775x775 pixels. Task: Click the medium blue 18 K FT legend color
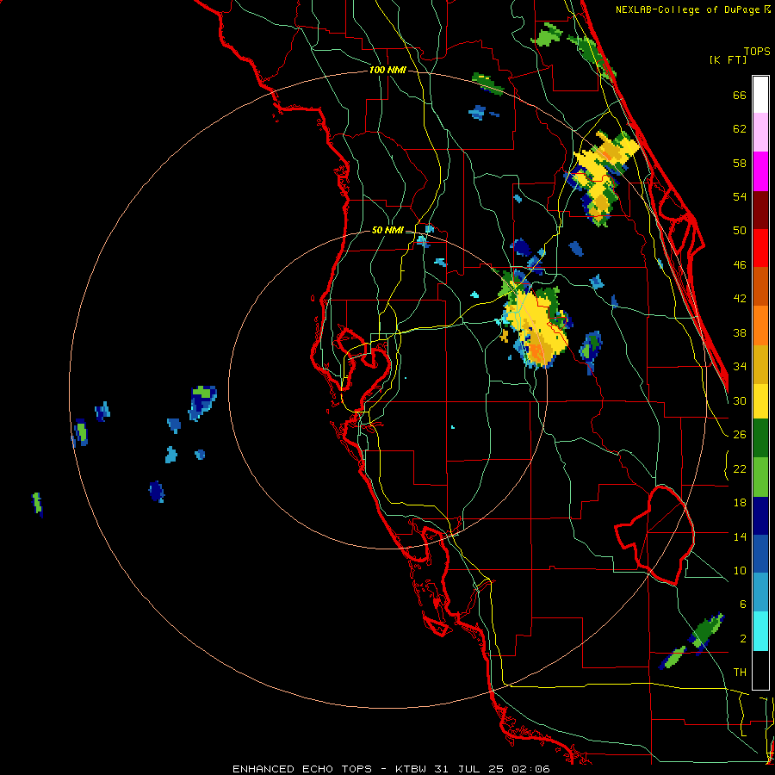click(760, 554)
